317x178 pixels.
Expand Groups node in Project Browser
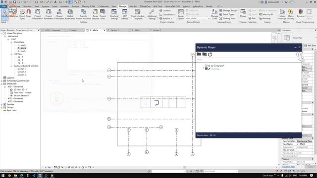point(2,108)
